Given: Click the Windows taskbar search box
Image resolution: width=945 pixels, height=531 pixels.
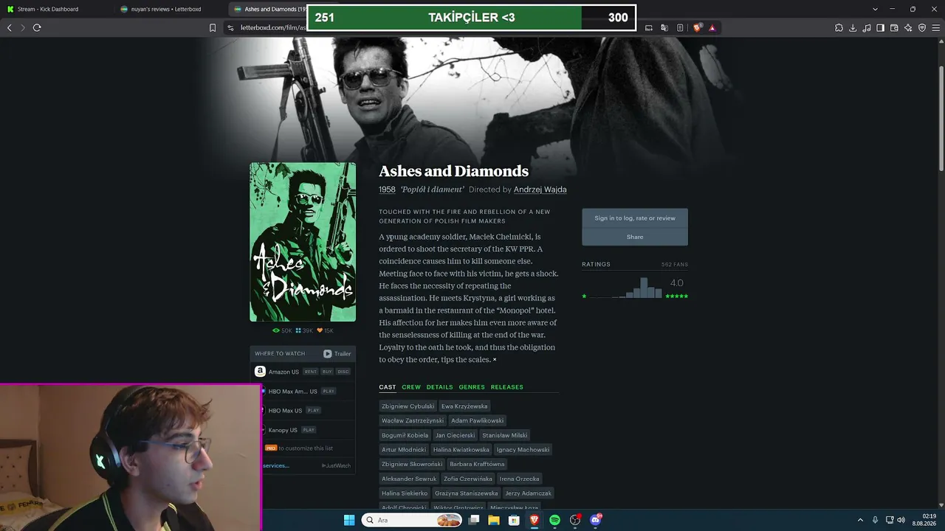Looking at the screenshot, I should pyautogui.click(x=412, y=520).
